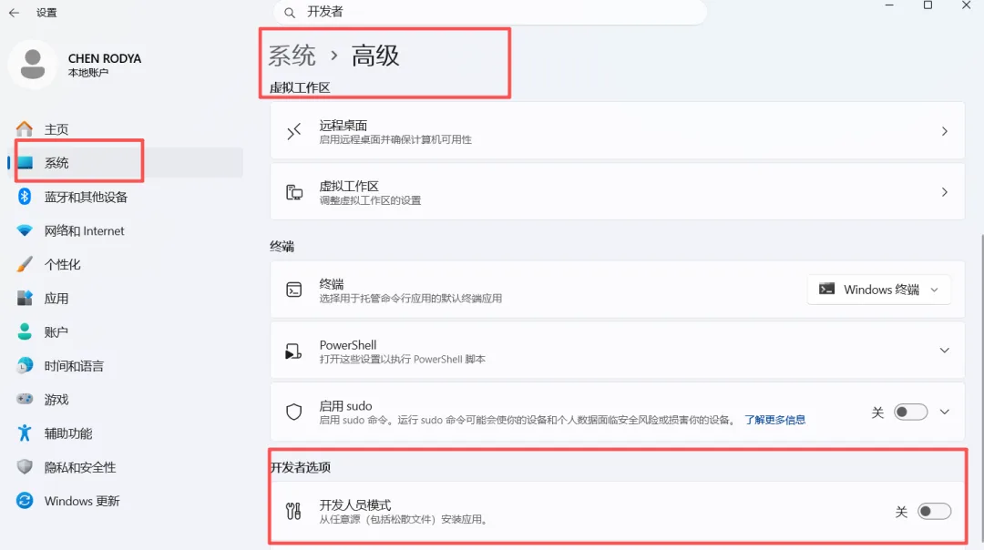Click the 远程桌面 remote desktop icon
This screenshot has height=550, width=984.
[293, 131]
